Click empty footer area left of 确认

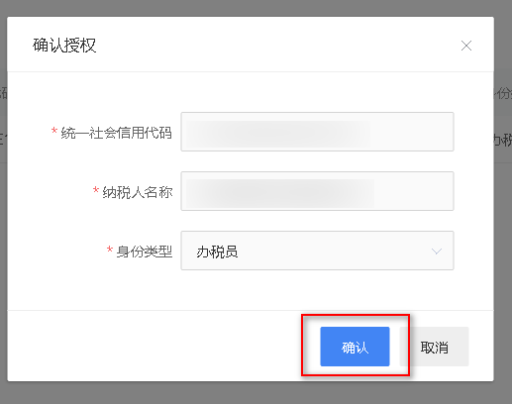tap(155, 346)
